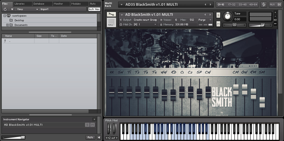Viewport: 284px width, 141px height.
Task: Show rack channels 17-32 page
Action: [232, 5]
